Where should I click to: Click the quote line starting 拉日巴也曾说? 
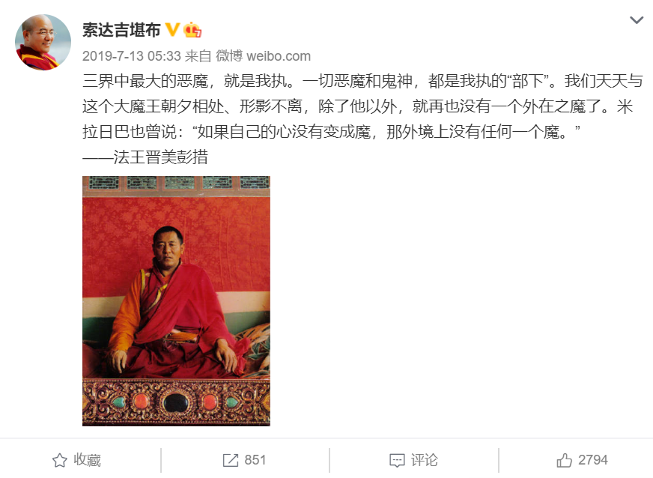click(331, 132)
